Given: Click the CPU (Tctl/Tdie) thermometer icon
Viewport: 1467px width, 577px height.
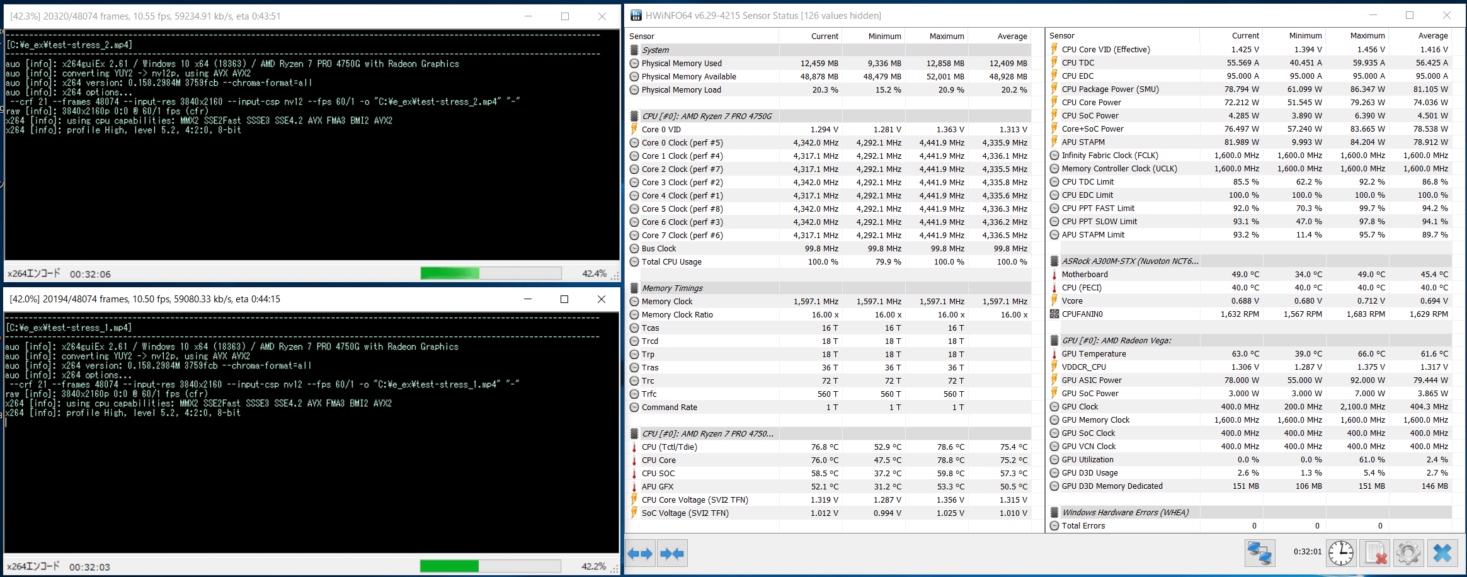Looking at the screenshot, I should [x=634, y=447].
